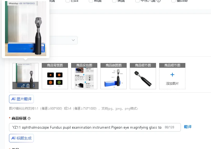The height and width of the screenshot is (149, 211).
Task: Click the enlarged ophthalmoscope preview image
Action: point(26,29)
